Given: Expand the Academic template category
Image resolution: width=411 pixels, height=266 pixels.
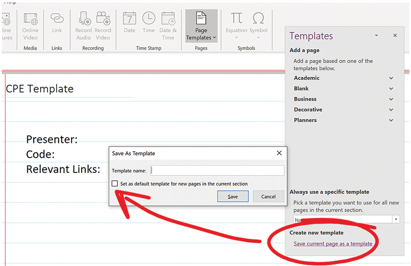Looking at the screenshot, I should coord(391,78).
